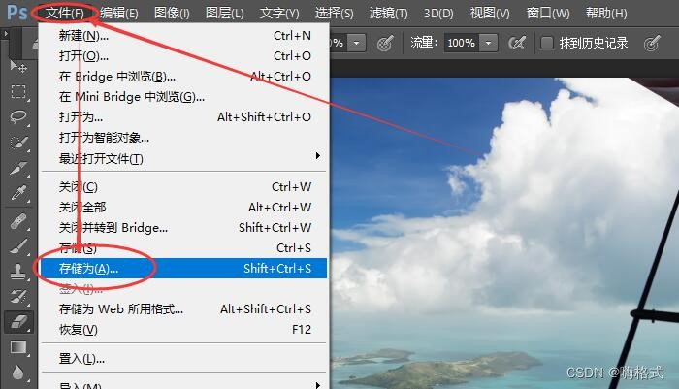Select the History Brush tool

[18, 297]
